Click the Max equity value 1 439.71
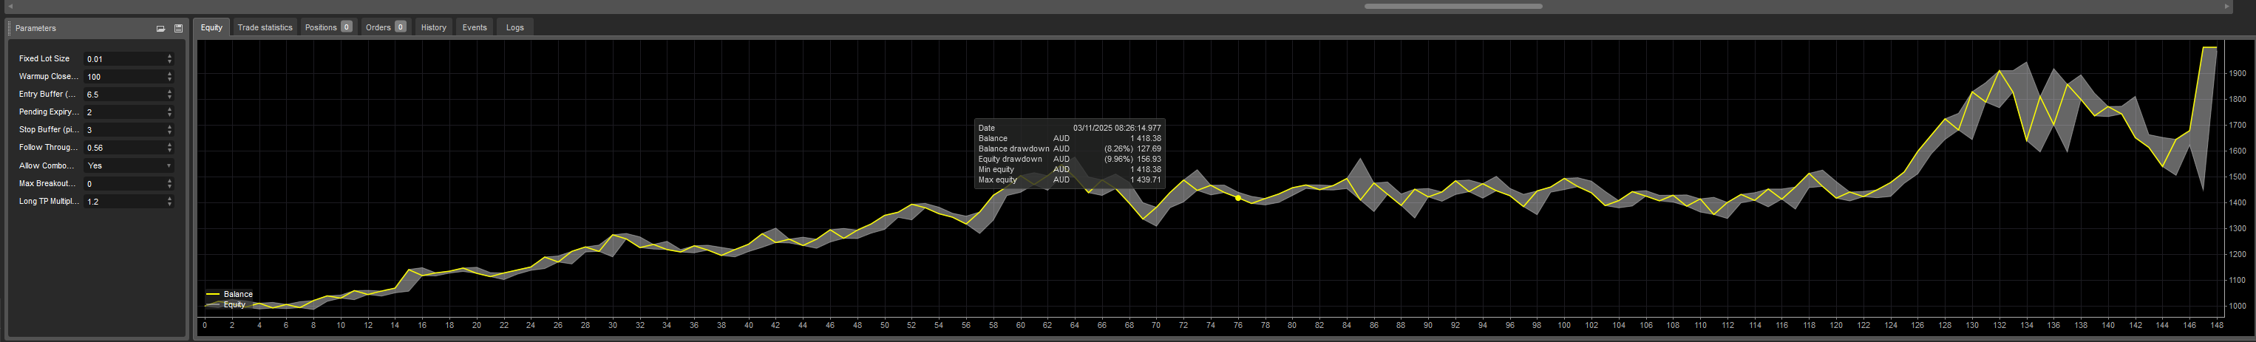Viewport: 2256px width, 342px height. click(1146, 180)
